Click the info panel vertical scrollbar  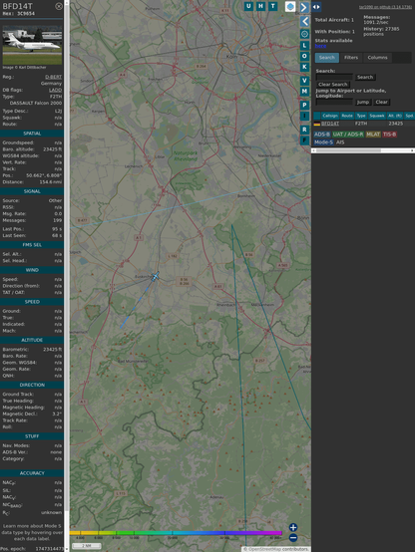pyautogui.click(x=67, y=276)
